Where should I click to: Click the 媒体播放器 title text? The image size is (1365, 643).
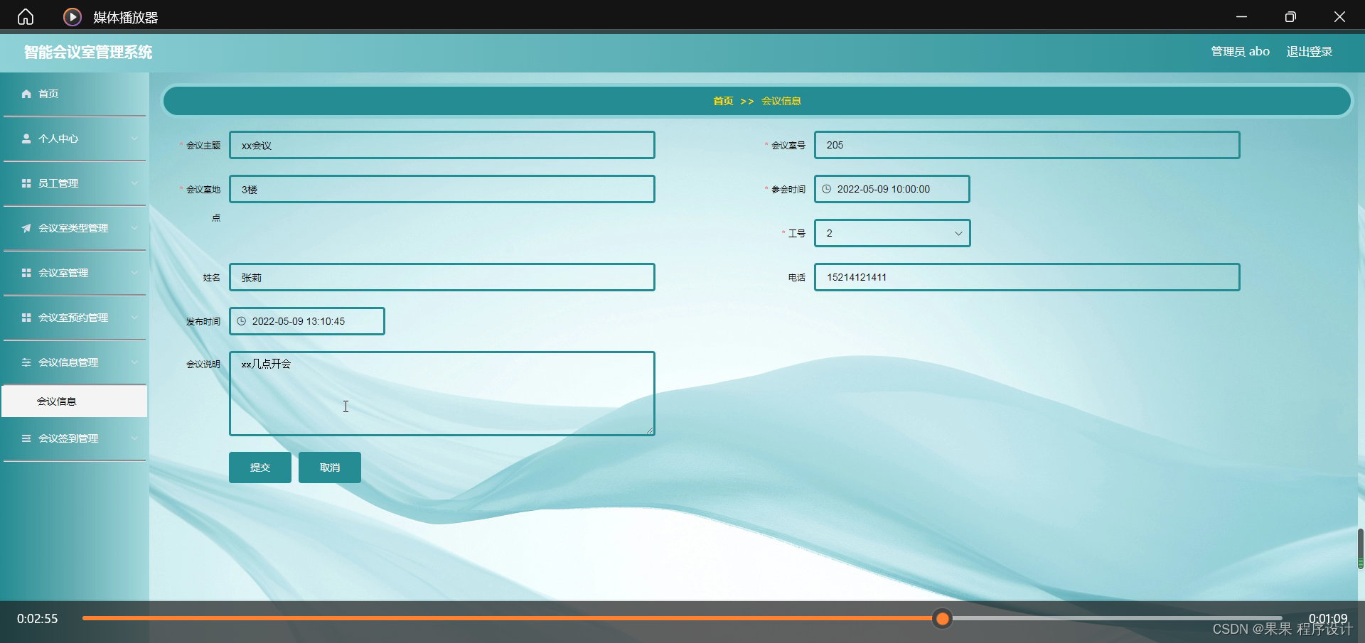point(126,17)
